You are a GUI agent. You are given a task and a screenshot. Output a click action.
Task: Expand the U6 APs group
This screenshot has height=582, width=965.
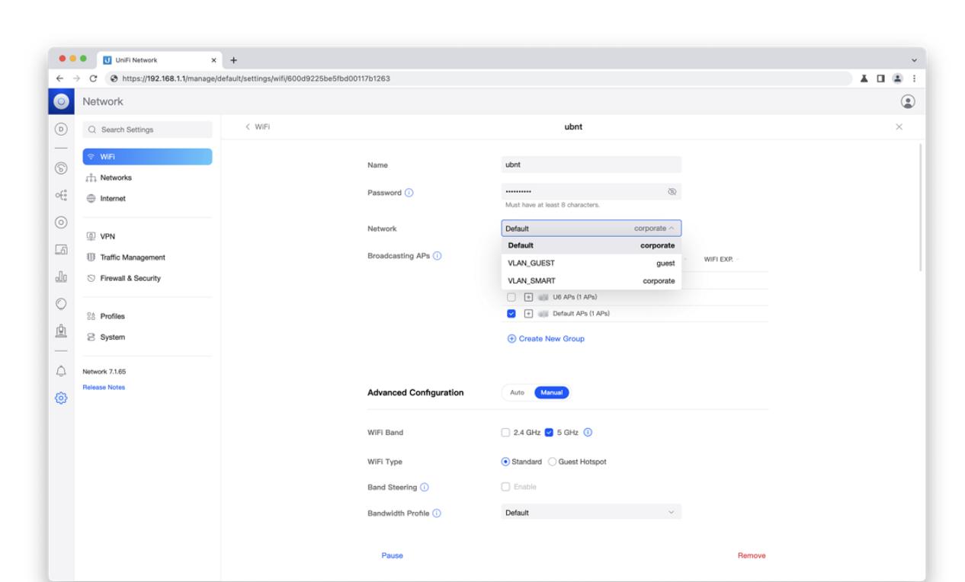click(525, 297)
